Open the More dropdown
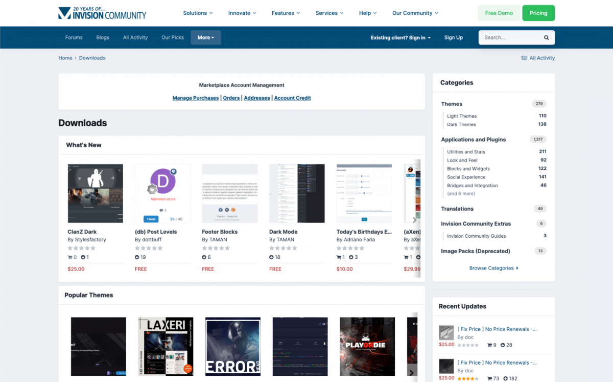 coord(206,37)
